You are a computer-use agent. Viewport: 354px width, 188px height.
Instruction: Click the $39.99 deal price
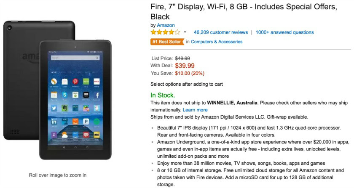185,66
